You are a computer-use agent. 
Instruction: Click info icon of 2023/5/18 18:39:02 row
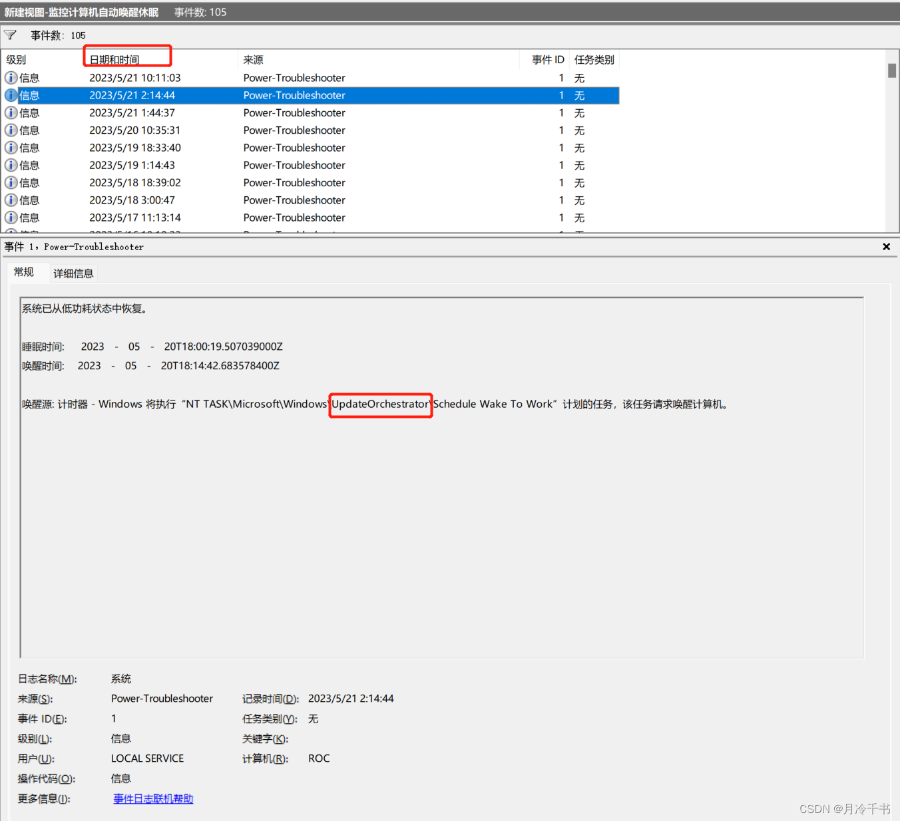point(11,182)
